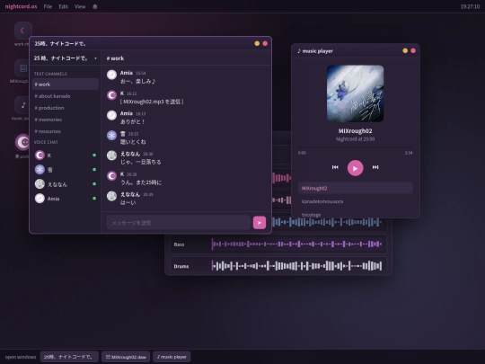The image size is (485, 364).
Task: Click the TEXT CHANNELS section header
Action: tap(50, 74)
